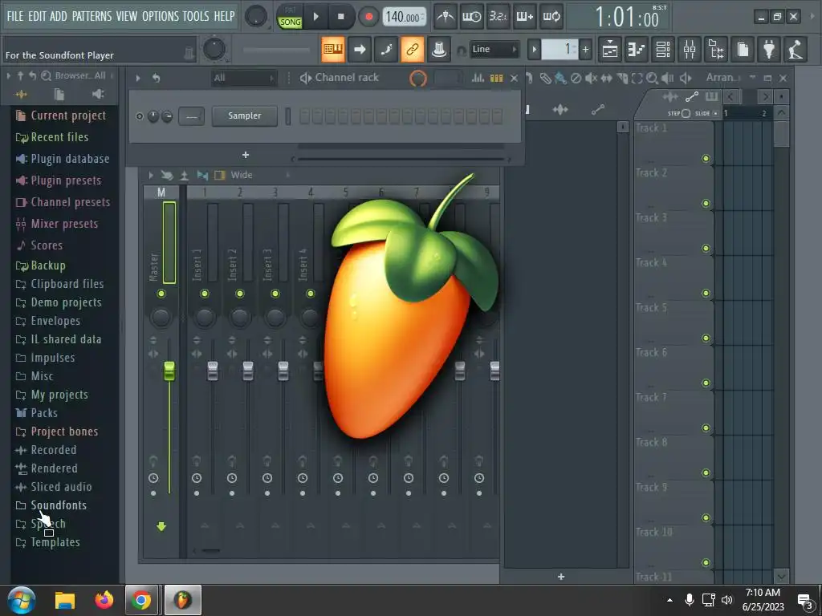Viewport: 822px width, 616px height.
Task: Open the TOOLS menu
Action: coord(196,16)
